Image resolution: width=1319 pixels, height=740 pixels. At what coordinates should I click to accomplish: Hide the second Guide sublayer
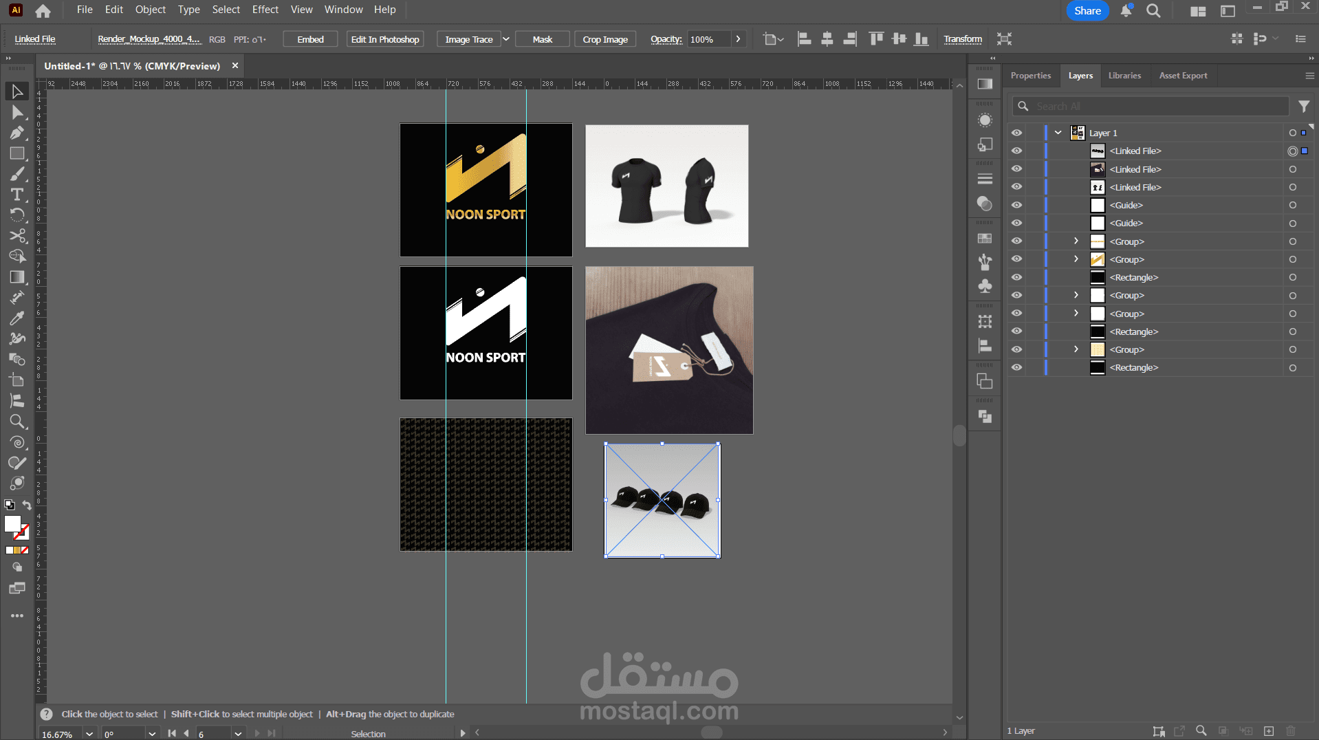1016,223
